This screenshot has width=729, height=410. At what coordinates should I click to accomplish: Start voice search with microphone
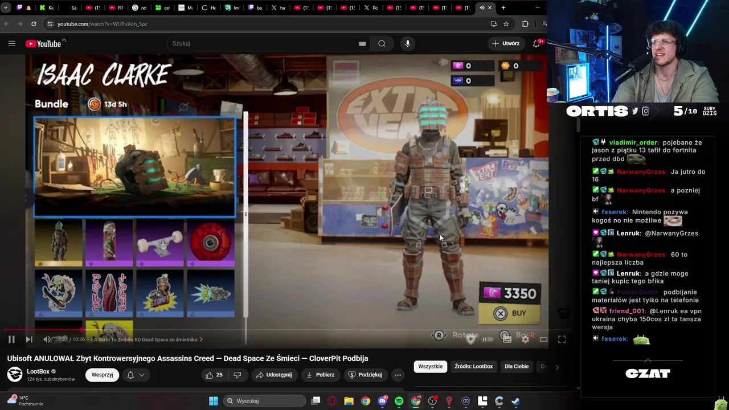click(x=407, y=43)
